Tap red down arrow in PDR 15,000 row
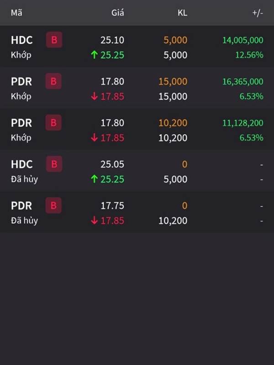 95,96
